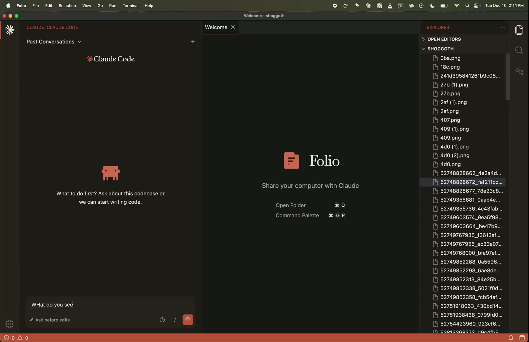
Task: Click the Explorer vertical scrollbar
Action: [507, 77]
